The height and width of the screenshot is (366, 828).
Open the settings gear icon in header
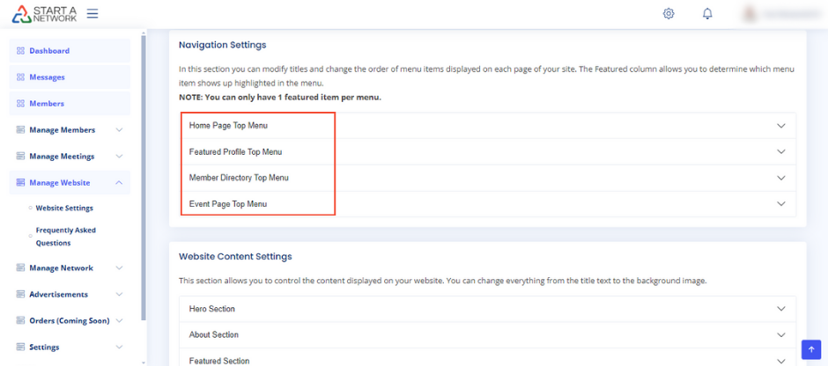tap(669, 13)
